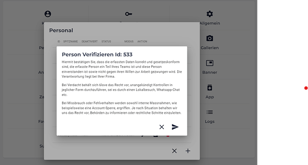Open Gallerien via the camera icon
This screenshot has height=165, width=308.
[x=210, y=38]
